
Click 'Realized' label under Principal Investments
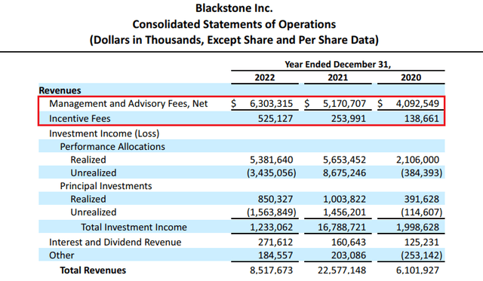point(88,199)
